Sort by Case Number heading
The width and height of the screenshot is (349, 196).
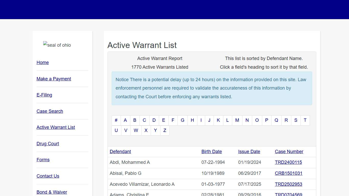[289, 152]
